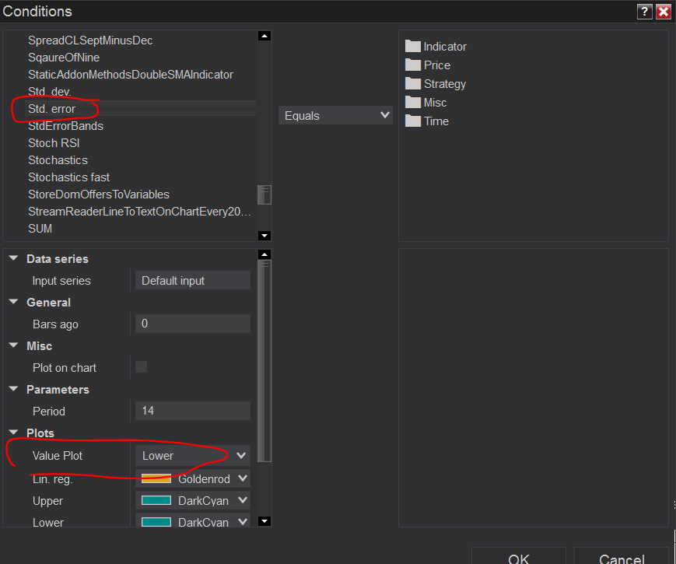Collapse the Data series section

[13, 258]
